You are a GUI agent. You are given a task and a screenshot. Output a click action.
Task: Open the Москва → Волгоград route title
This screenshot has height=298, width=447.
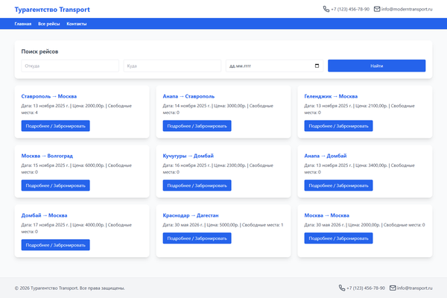tap(47, 156)
